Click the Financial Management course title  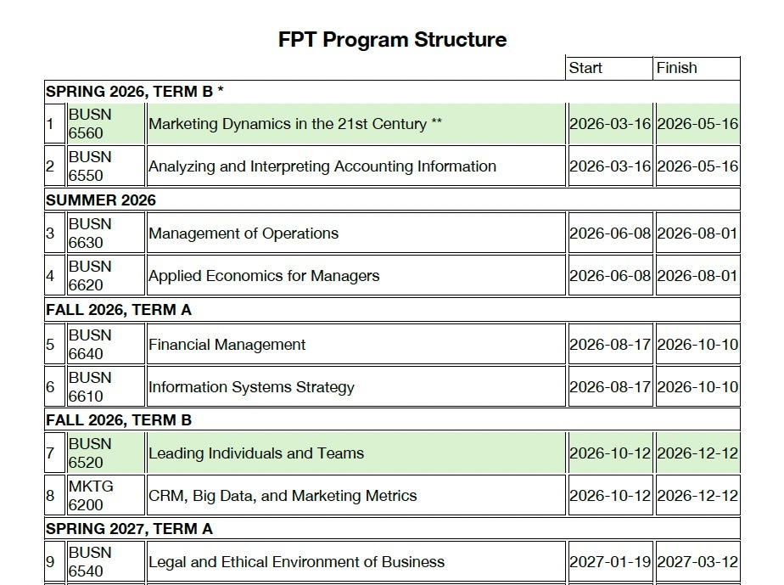pos(227,345)
